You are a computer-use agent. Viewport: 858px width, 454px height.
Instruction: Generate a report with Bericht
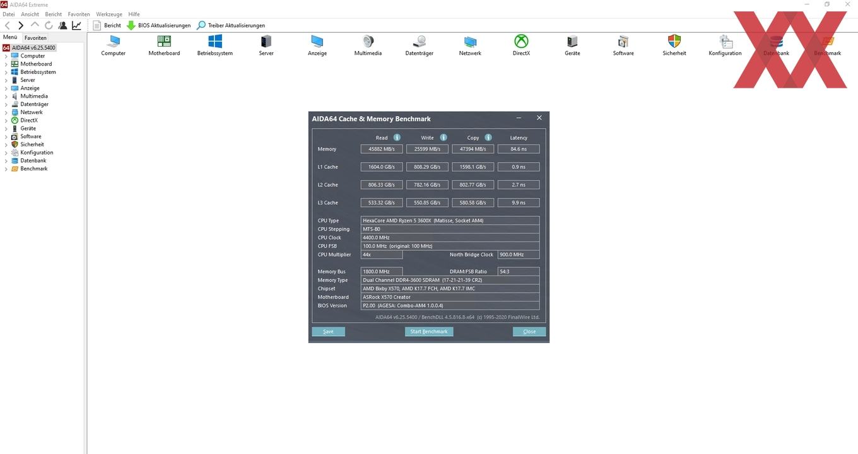coord(107,25)
